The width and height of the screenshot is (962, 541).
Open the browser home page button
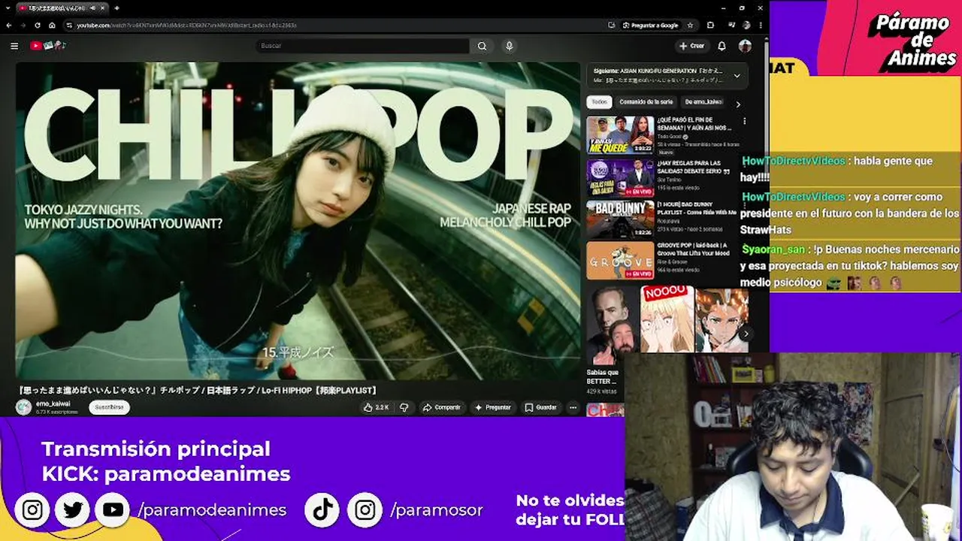coord(52,25)
